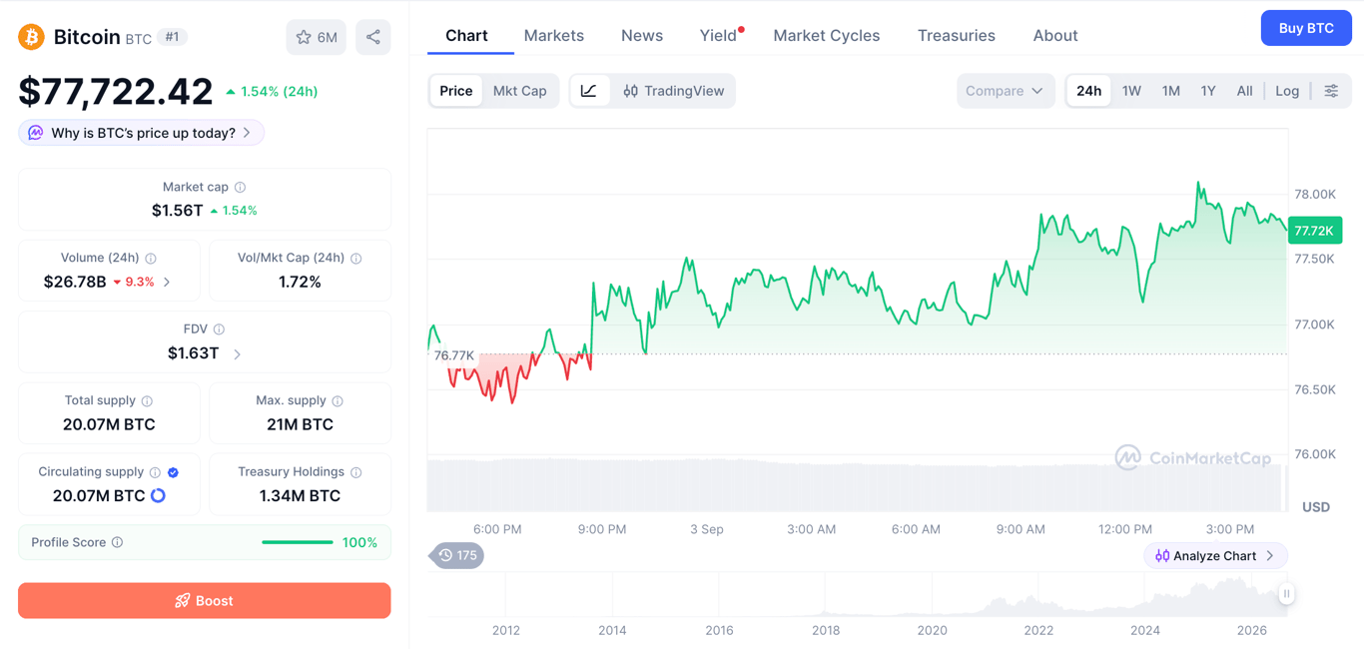Open the Compare dropdown
Screen dimensions: 1364x649
coord(1006,91)
